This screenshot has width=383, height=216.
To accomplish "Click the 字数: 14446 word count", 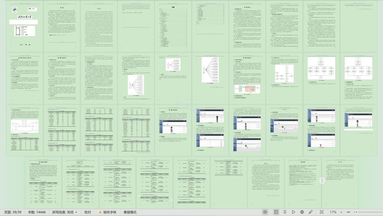I will tap(37, 212).
